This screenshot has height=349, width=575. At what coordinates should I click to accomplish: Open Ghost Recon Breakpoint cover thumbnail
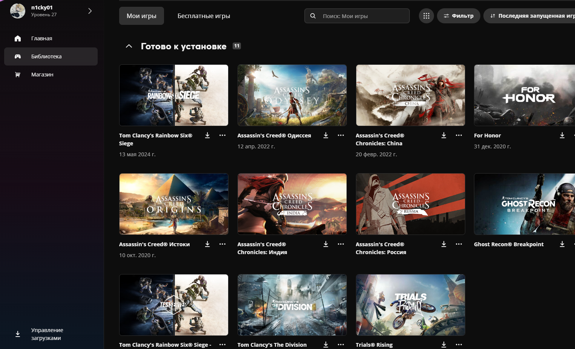point(524,204)
